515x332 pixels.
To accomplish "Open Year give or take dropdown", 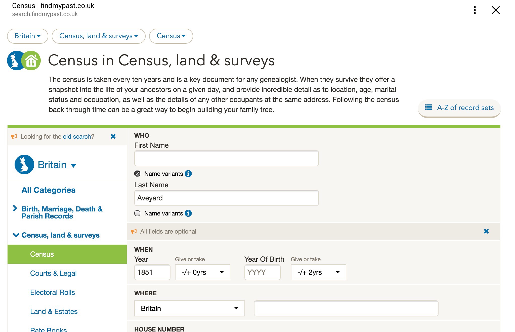I will 202,272.
